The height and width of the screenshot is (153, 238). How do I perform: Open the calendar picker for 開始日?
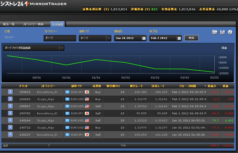click(x=144, y=38)
